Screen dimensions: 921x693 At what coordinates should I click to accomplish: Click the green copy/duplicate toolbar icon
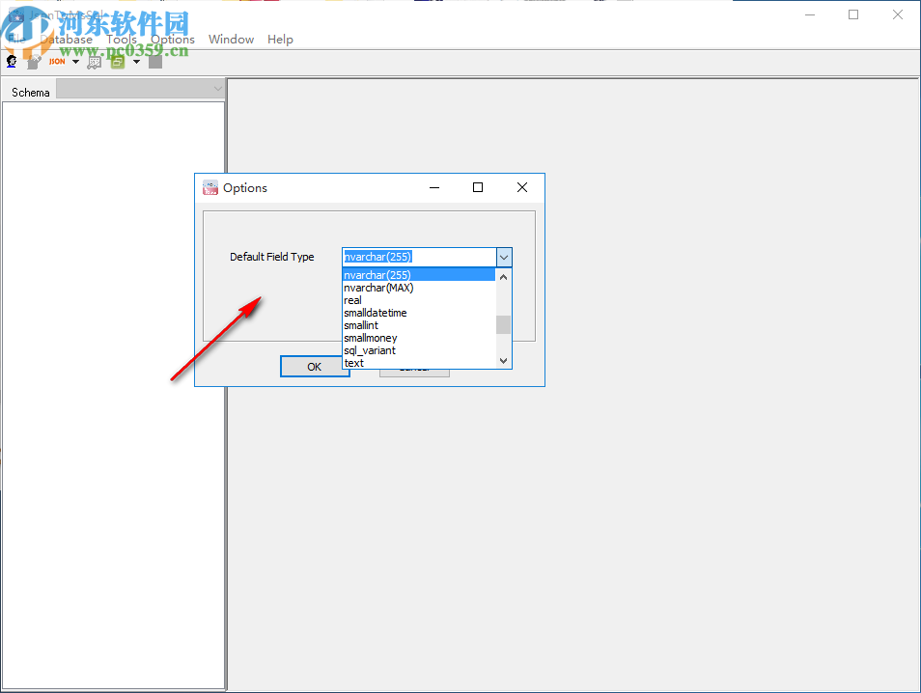(x=117, y=61)
